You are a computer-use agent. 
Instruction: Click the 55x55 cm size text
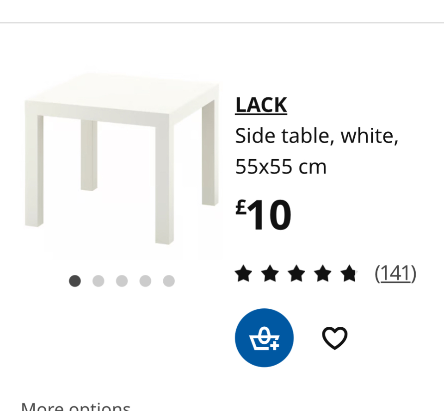coord(281,166)
